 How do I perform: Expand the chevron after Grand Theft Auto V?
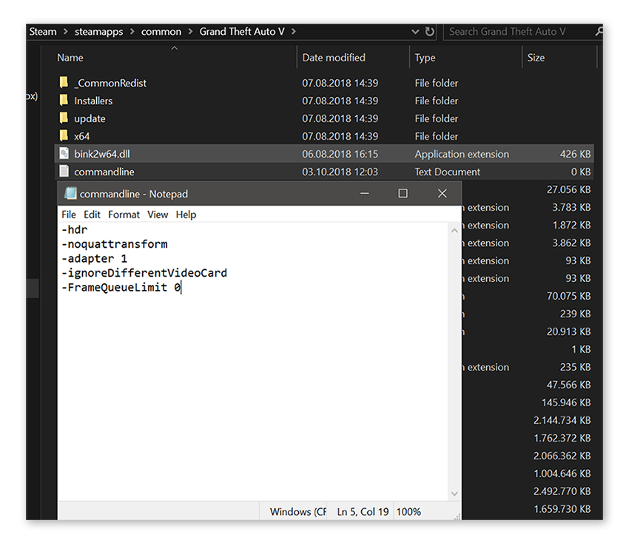(294, 32)
